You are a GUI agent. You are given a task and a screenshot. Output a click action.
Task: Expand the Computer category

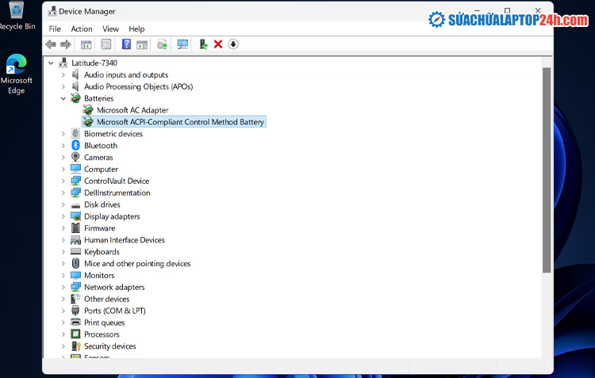point(63,170)
